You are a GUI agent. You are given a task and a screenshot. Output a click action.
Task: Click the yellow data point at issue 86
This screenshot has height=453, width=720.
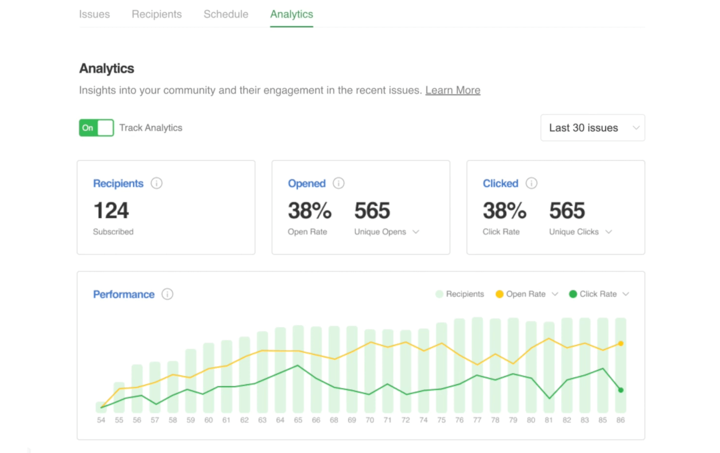(x=621, y=343)
